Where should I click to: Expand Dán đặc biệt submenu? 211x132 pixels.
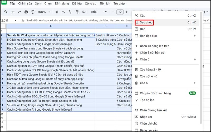pyautogui.click(x=165, y=36)
